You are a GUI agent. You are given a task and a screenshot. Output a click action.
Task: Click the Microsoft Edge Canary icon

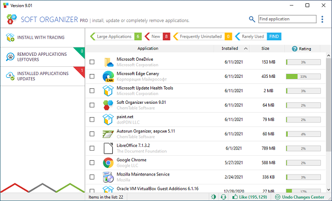click(108, 77)
